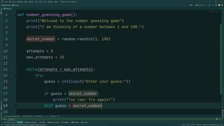224x126 pixels.
Task: Click 'Too low! Try again!' string
Action: [90, 100]
